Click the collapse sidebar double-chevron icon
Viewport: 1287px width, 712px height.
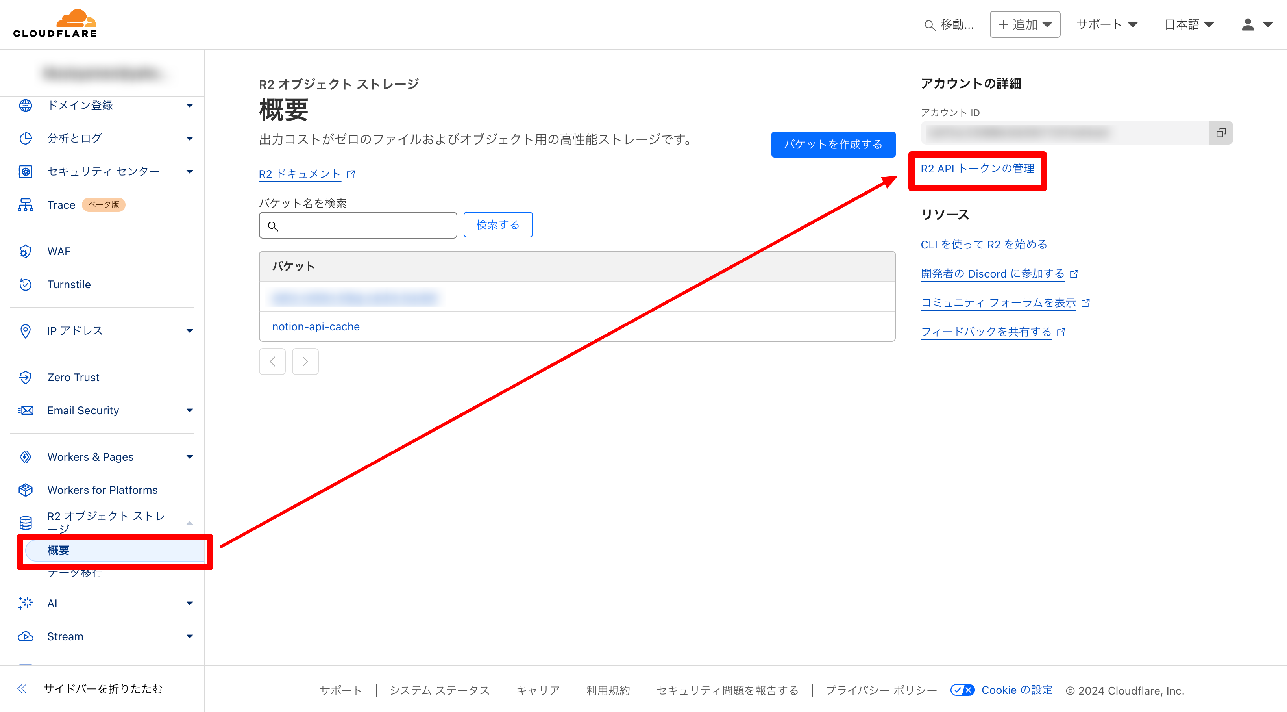tap(22, 689)
